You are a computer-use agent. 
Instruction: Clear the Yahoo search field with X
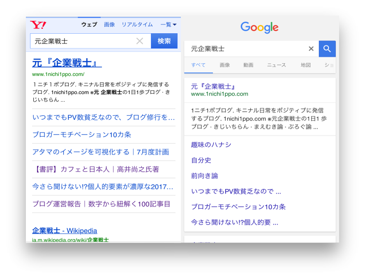[x=140, y=41]
